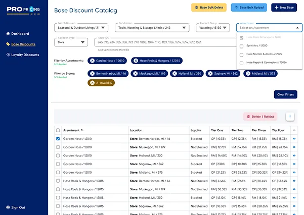The height and width of the screenshot is (215, 304).
Task: Remove Muskegon, MI / 199 store chip
Action: 136,74
